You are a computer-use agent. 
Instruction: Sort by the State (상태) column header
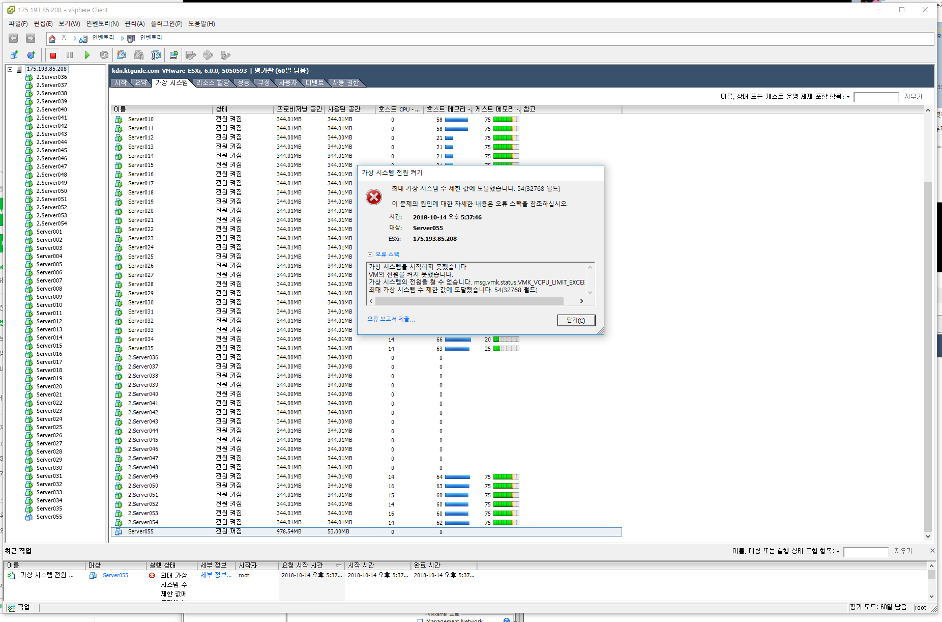(x=243, y=109)
